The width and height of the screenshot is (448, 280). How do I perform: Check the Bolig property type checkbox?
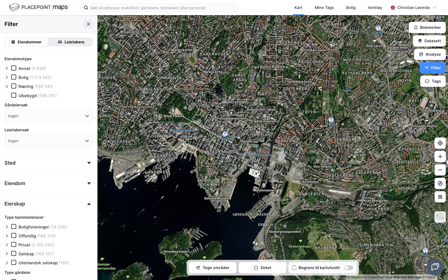pos(14,77)
